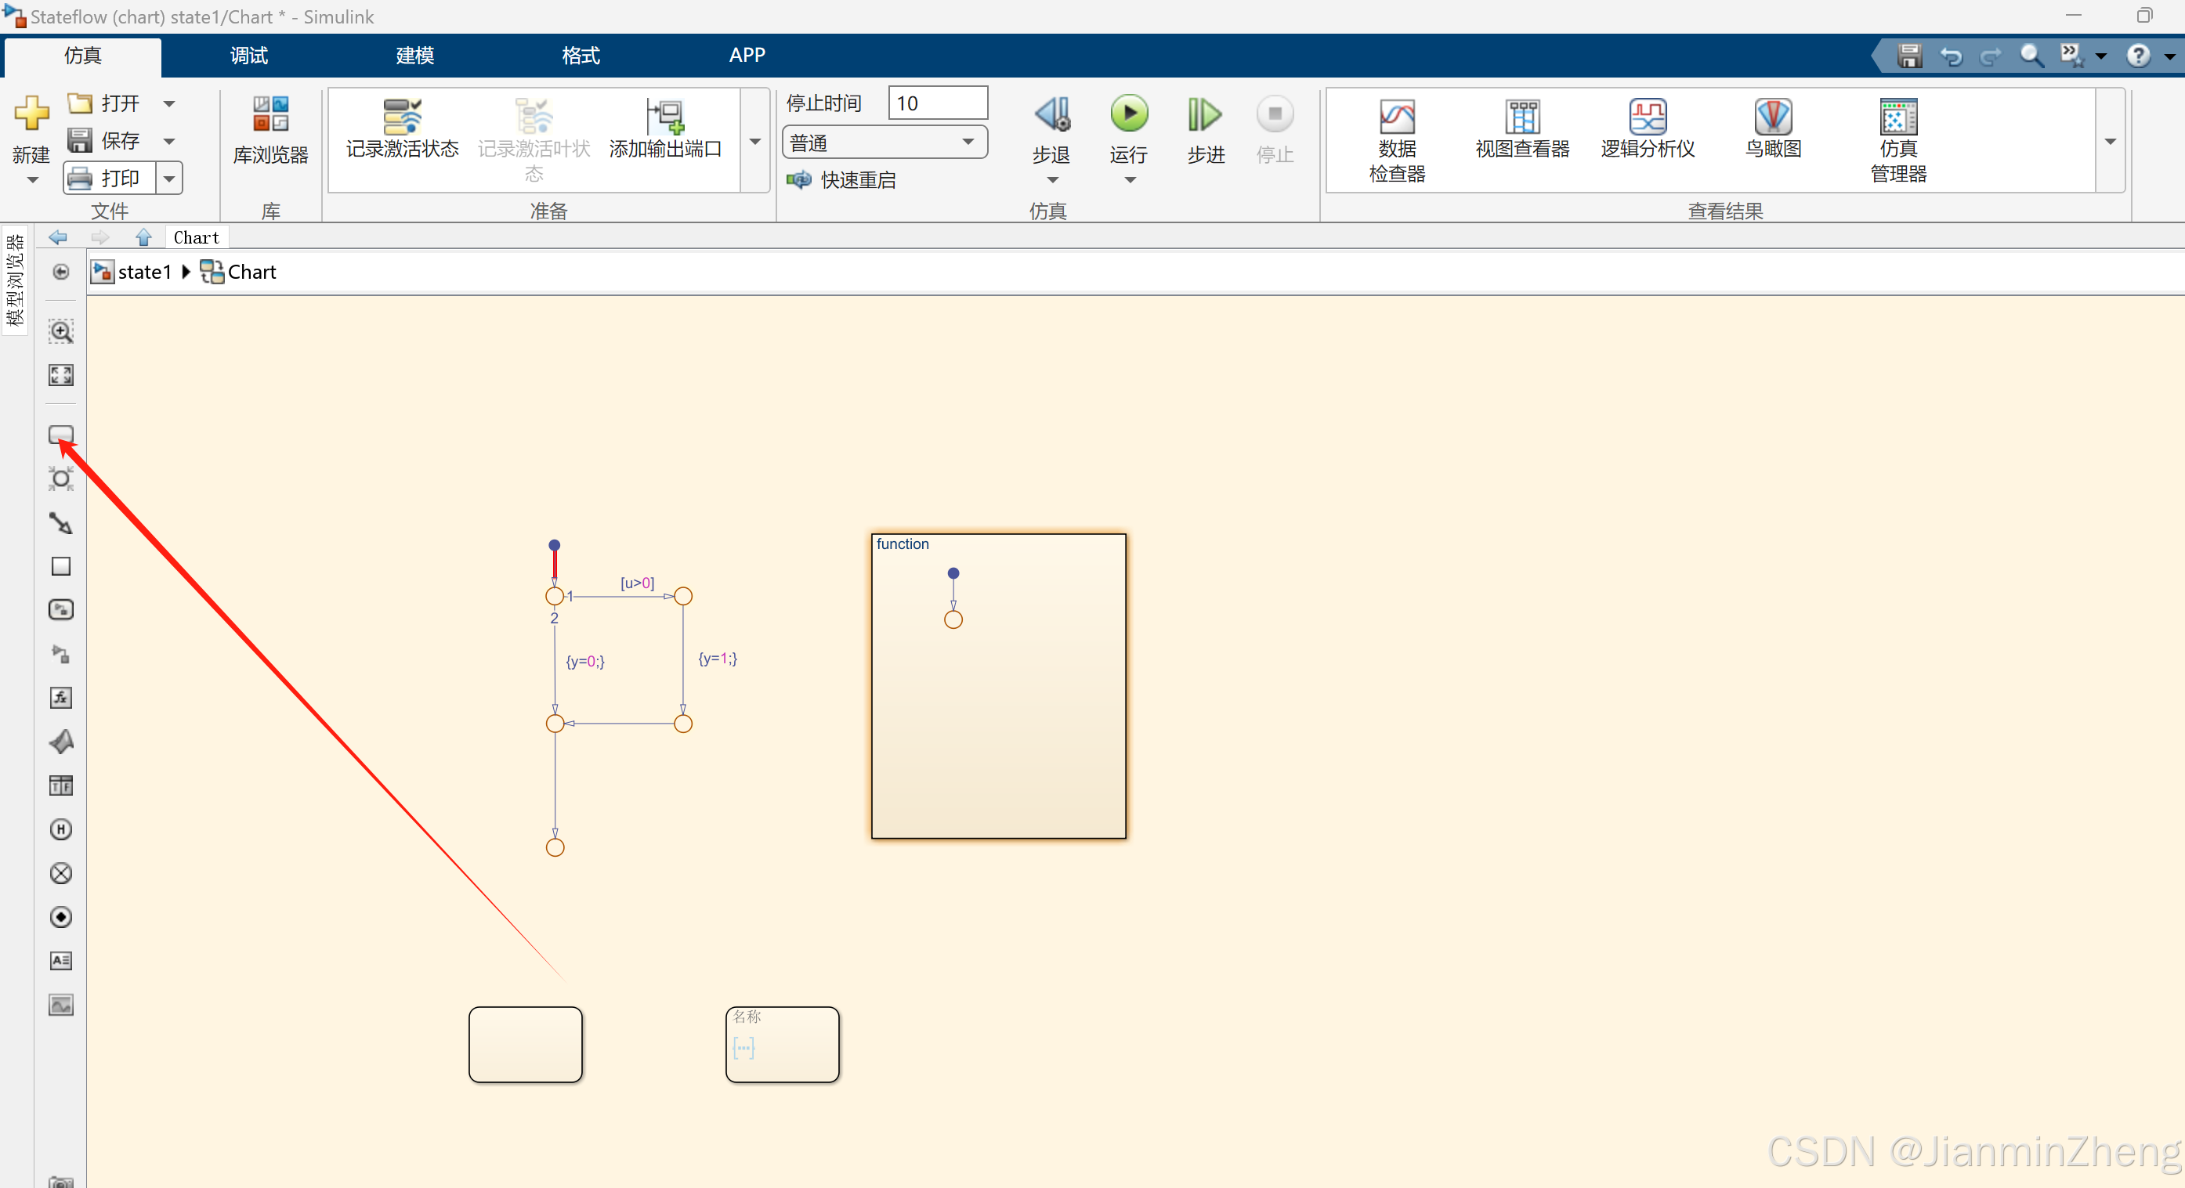Click the Stop Time input field

pyautogui.click(x=937, y=103)
